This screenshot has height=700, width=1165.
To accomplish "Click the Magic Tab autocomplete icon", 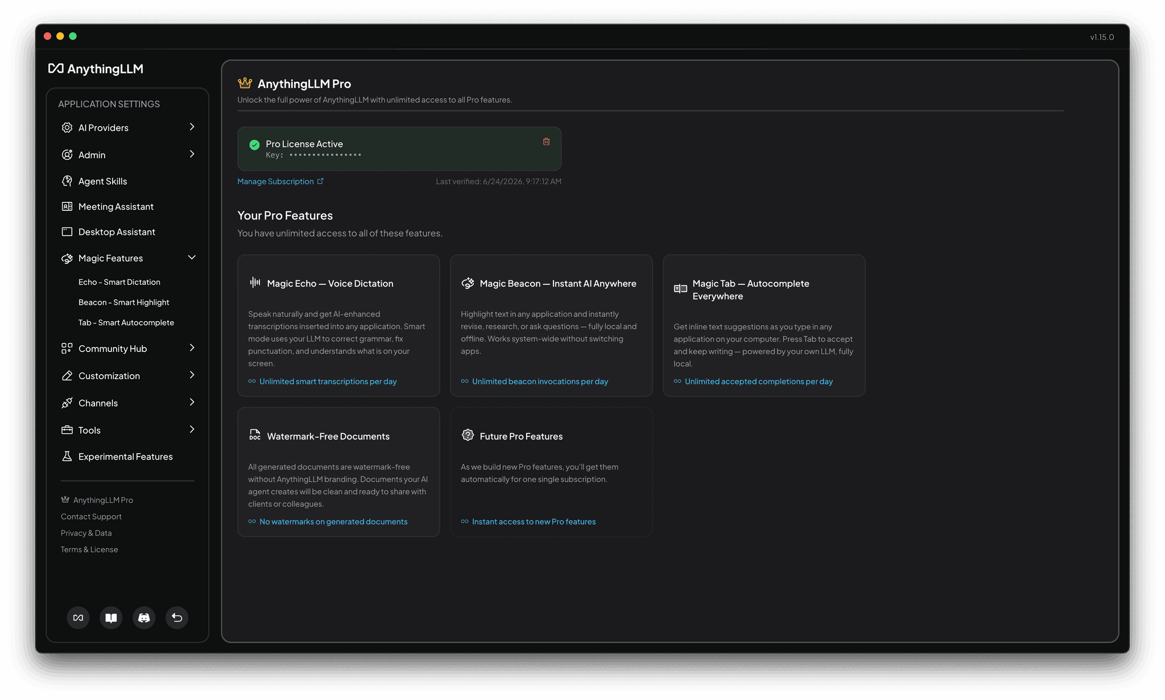I will (x=680, y=289).
